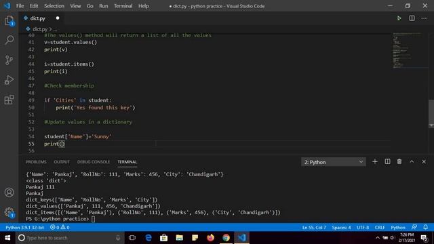434x244 pixels.
Task: Click the Windows 'Type here to search' box
Action: 70,238
